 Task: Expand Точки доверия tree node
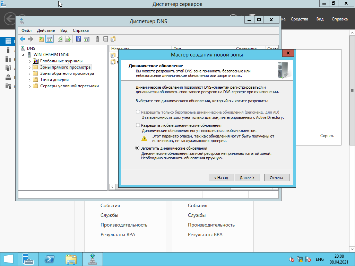[29, 80]
